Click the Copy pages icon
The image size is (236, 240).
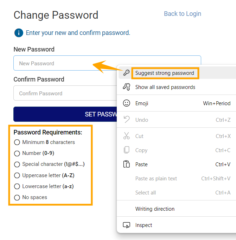click(x=126, y=150)
